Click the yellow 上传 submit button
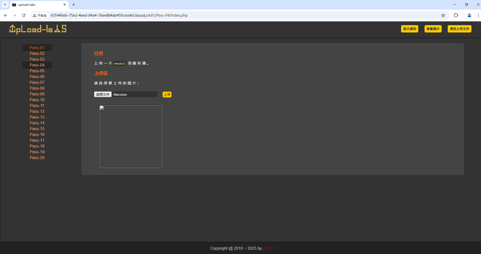 (167, 94)
